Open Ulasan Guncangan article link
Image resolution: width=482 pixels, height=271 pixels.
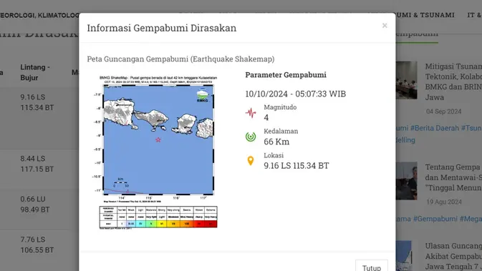click(x=453, y=256)
